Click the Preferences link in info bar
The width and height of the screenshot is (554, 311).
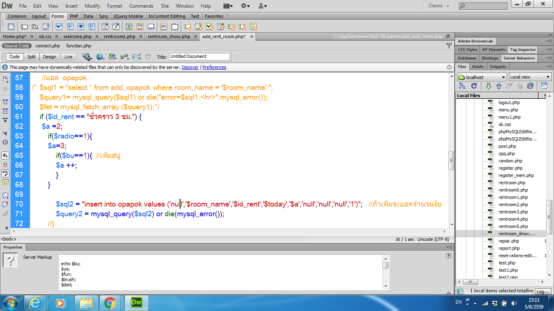pos(214,67)
